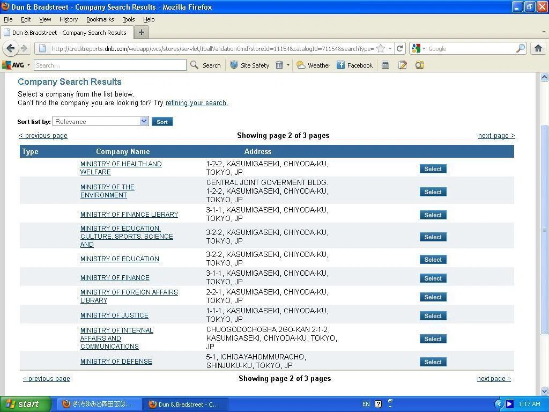Click the folder search icon in AVG toolbar

point(419,65)
